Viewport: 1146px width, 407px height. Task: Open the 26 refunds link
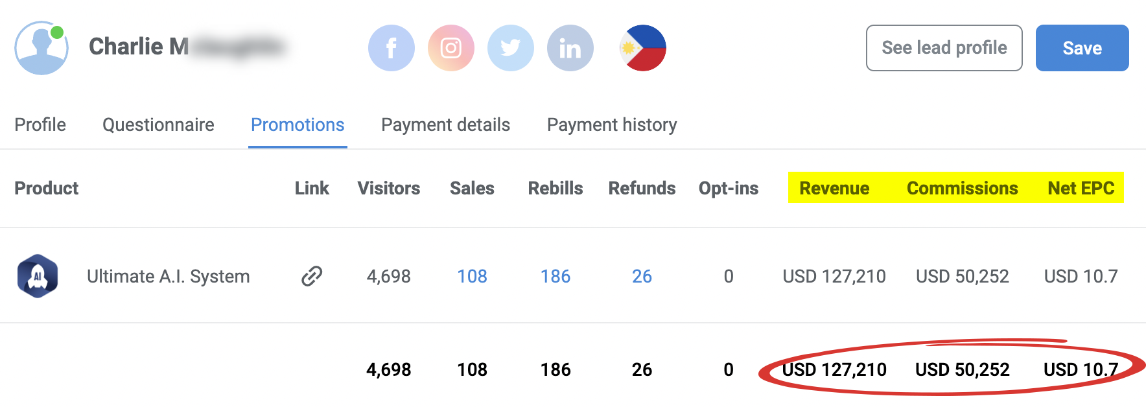point(642,276)
